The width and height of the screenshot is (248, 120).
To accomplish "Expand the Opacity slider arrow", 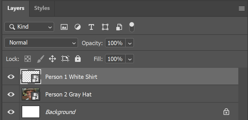I will 130,43.
